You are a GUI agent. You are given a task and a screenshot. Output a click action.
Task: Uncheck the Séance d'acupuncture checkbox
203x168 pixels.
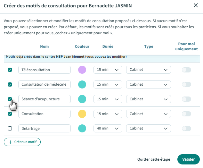(10, 99)
